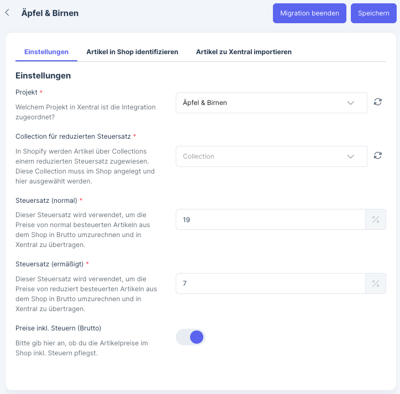This screenshot has width=400, height=394.
Task: Click the percent icon of Steuersatz (normal)
Action: pos(376,219)
